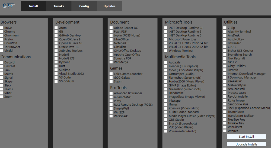Tick the AutoHotkey checkbox
Viewport: 271px width, 148px height.
[225, 39]
